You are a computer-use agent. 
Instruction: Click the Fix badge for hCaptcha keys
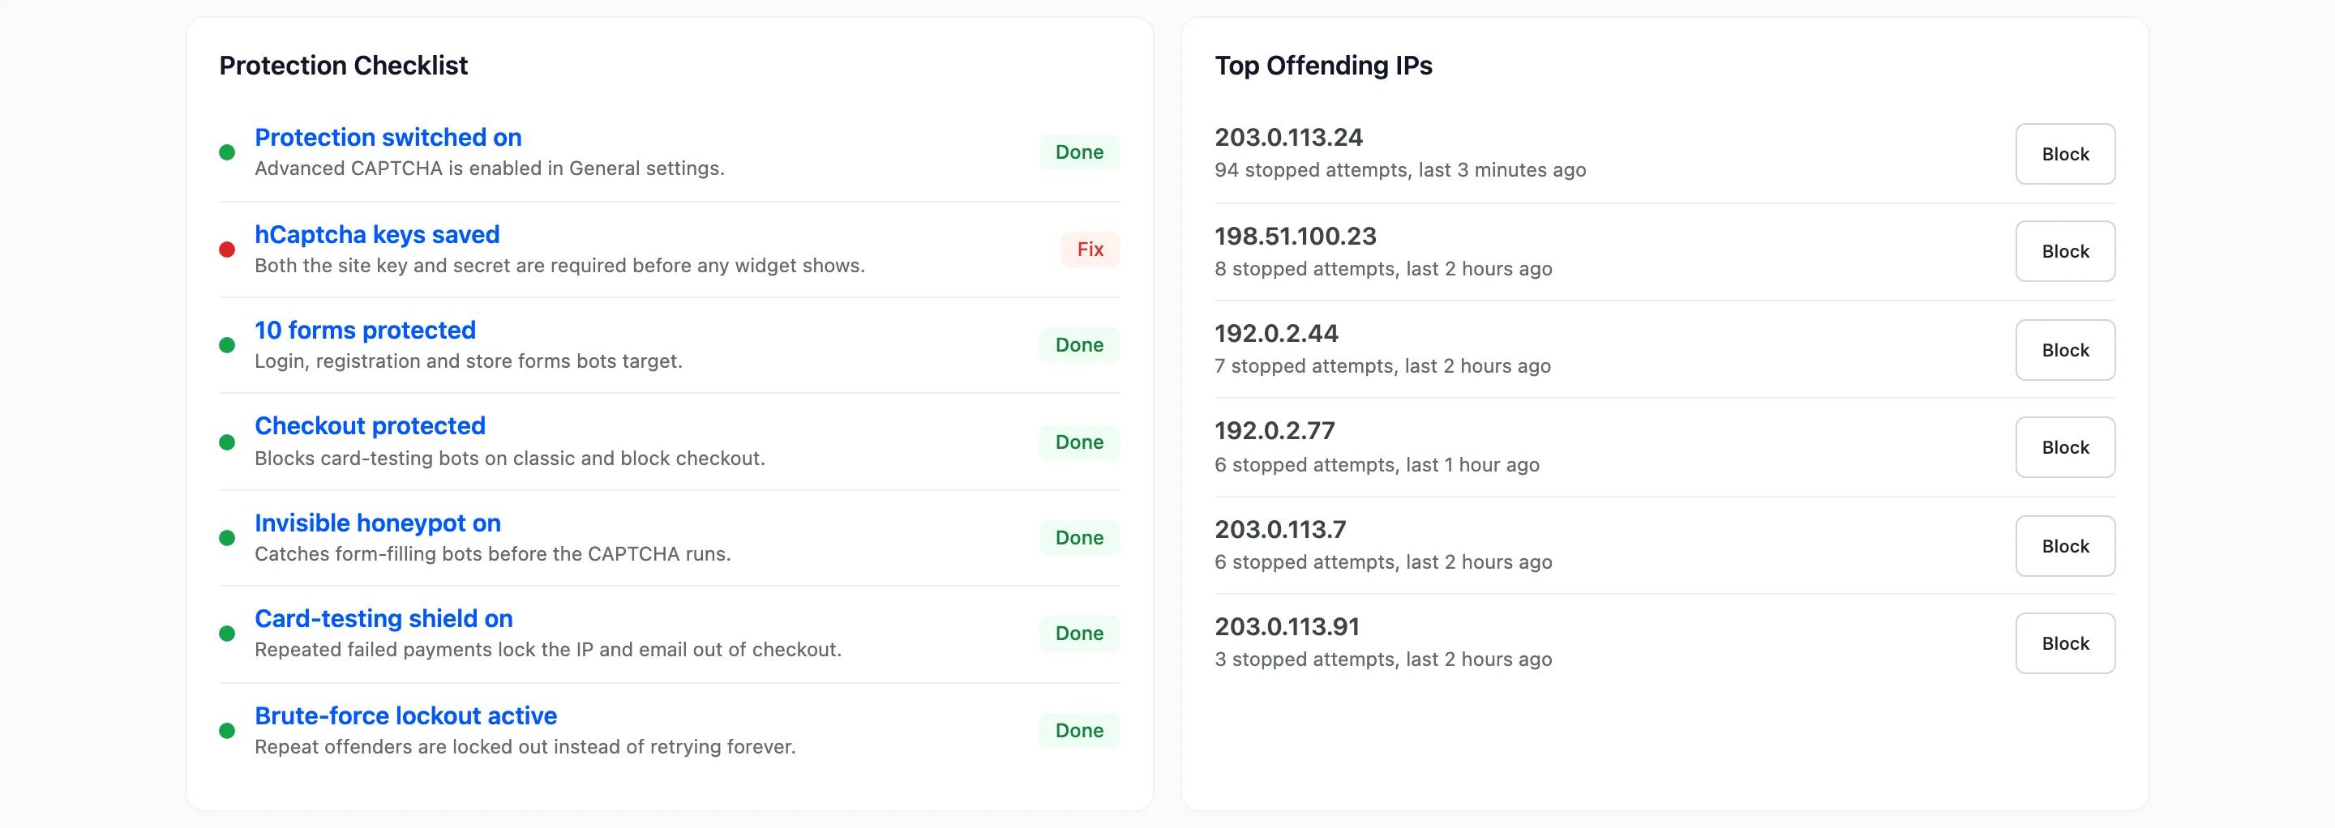[1090, 249]
